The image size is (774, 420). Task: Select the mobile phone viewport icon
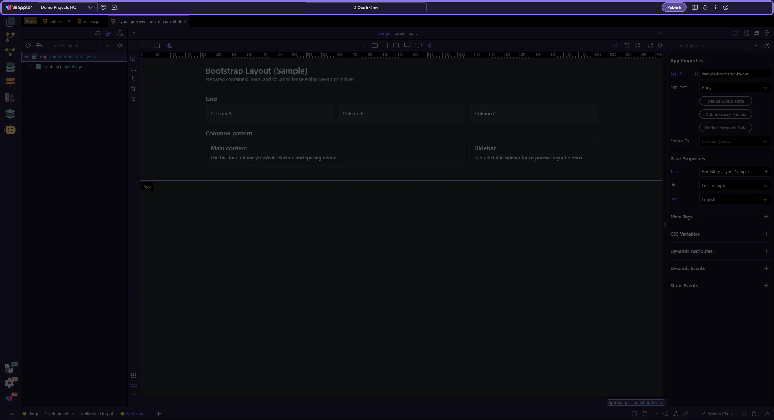pos(364,46)
